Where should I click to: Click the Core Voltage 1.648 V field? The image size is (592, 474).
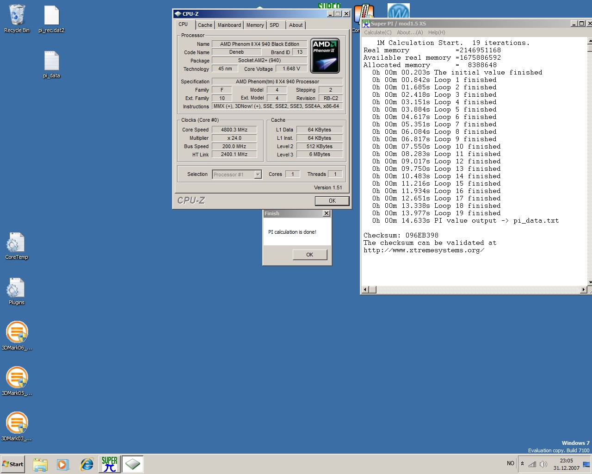click(x=292, y=69)
